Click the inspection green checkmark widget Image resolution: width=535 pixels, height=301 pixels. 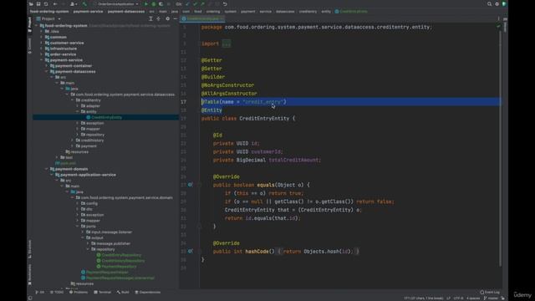tap(498, 26)
